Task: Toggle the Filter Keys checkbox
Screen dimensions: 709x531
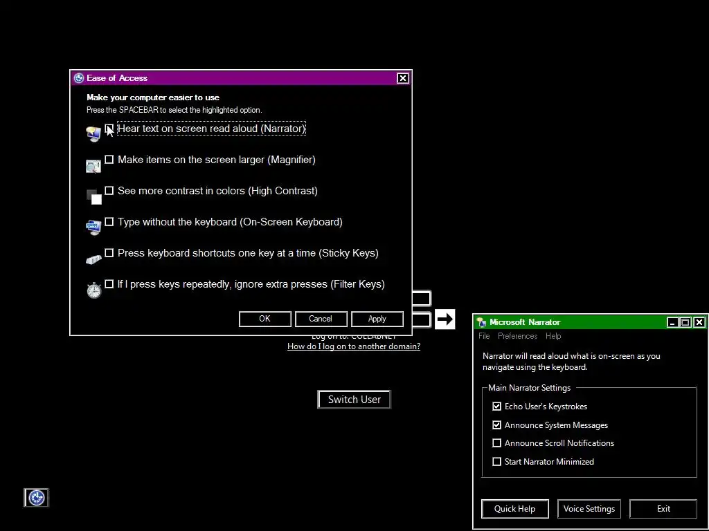Action: [x=109, y=284]
